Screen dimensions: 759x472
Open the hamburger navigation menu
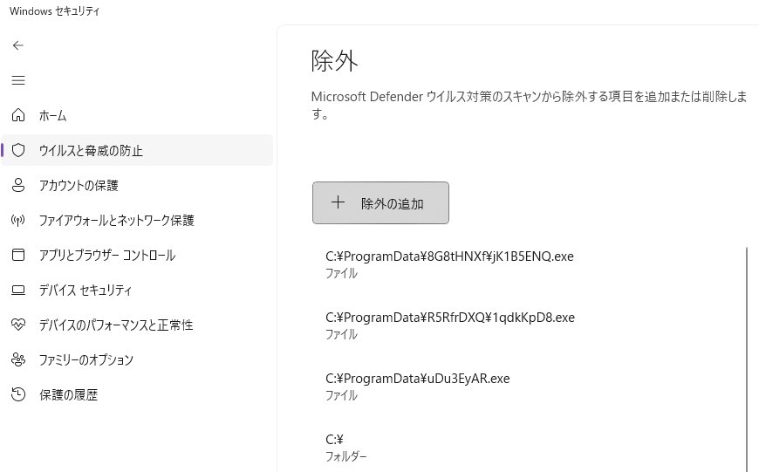pos(18,80)
